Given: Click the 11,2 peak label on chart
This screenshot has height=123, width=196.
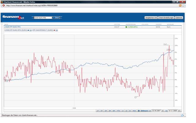Looking at the screenshot, I should pyautogui.click(x=165, y=44).
